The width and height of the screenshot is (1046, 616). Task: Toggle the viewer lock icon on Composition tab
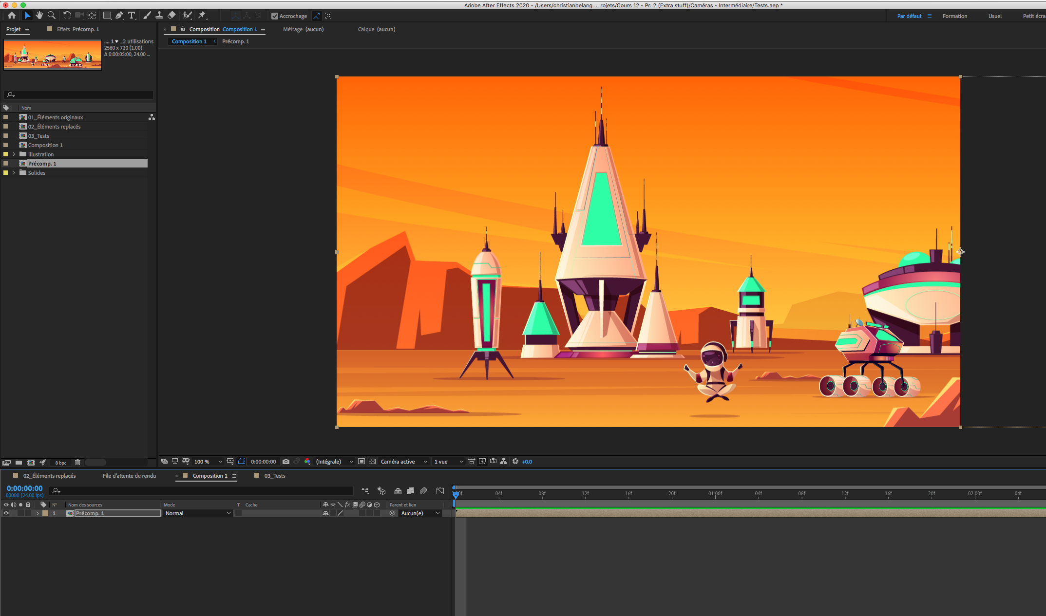click(183, 29)
